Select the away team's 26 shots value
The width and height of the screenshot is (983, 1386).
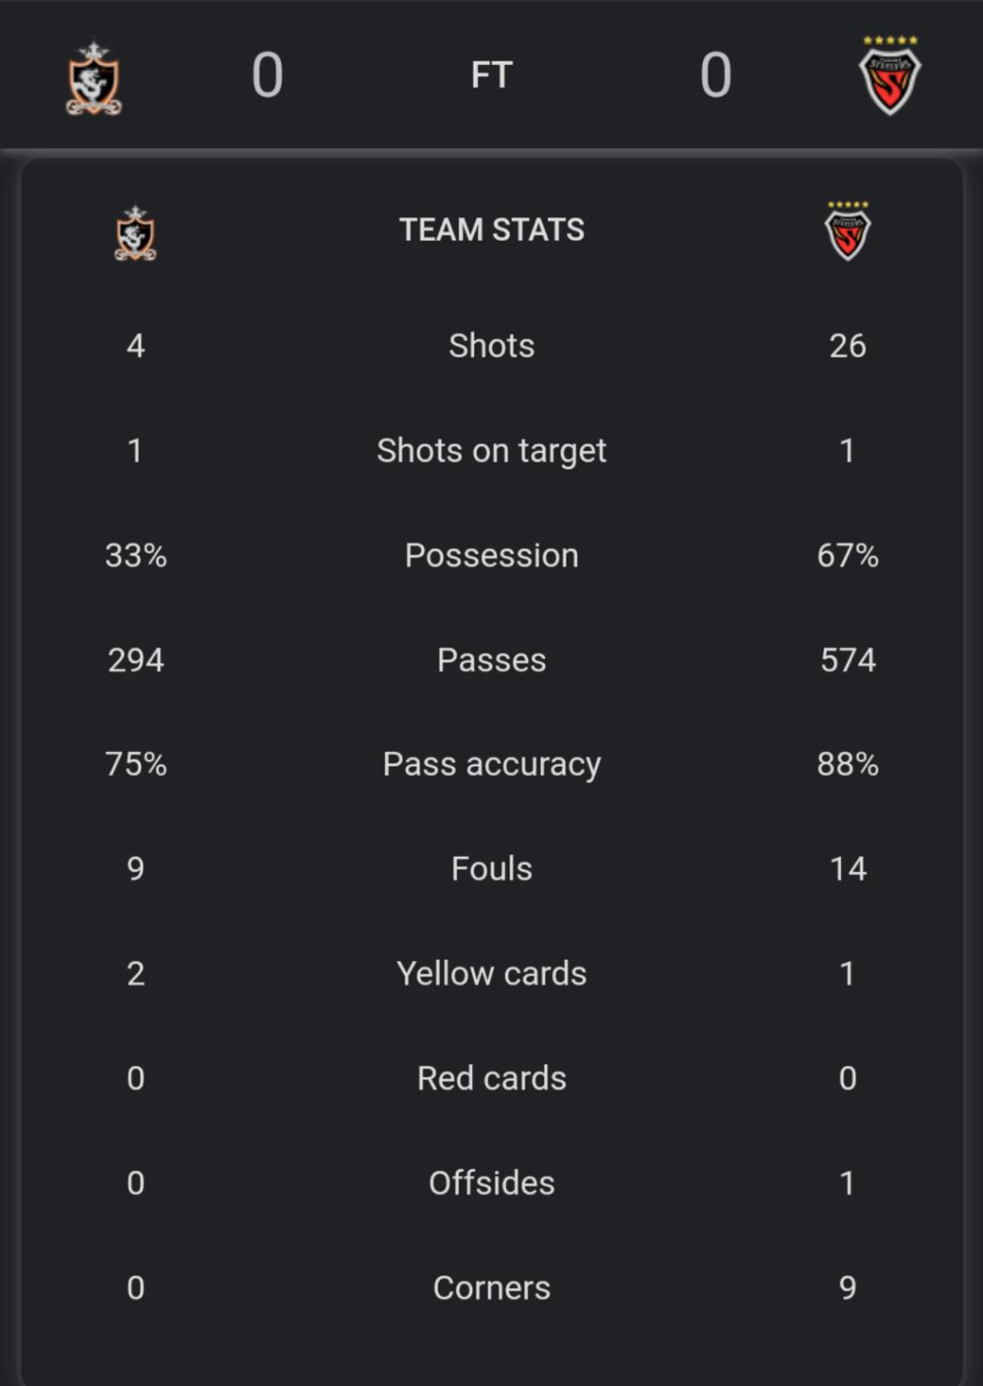click(848, 346)
